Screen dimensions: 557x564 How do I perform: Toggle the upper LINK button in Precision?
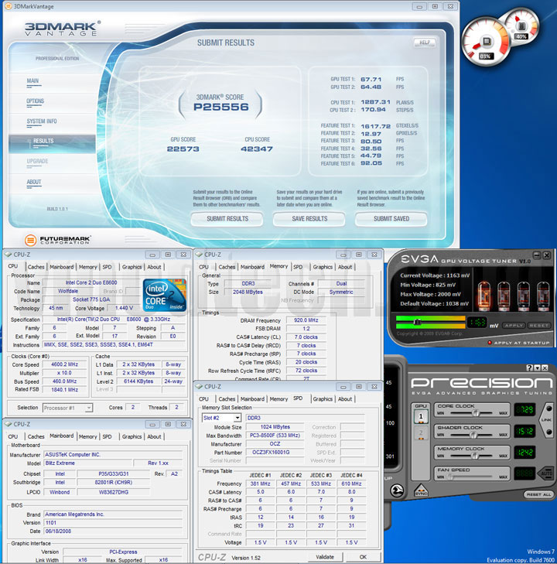pos(549,409)
